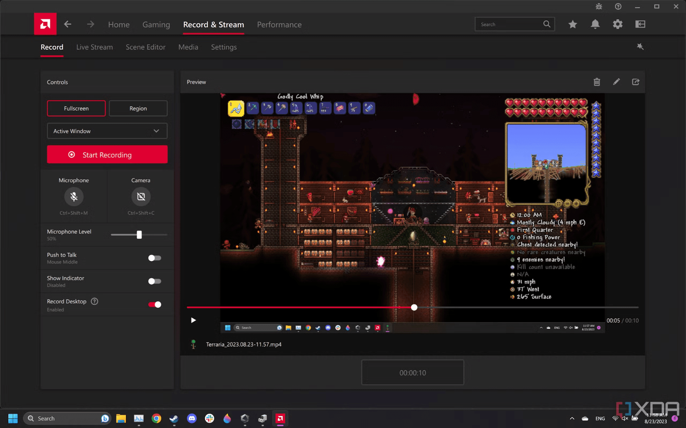686x428 pixels.
Task: Open the Active Window dropdown
Action: click(x=107, y=131)
